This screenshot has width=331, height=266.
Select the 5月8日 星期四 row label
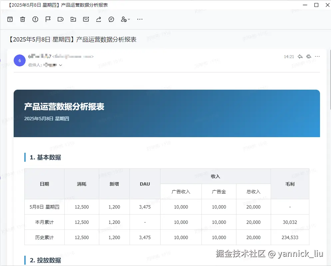[44, 207]
